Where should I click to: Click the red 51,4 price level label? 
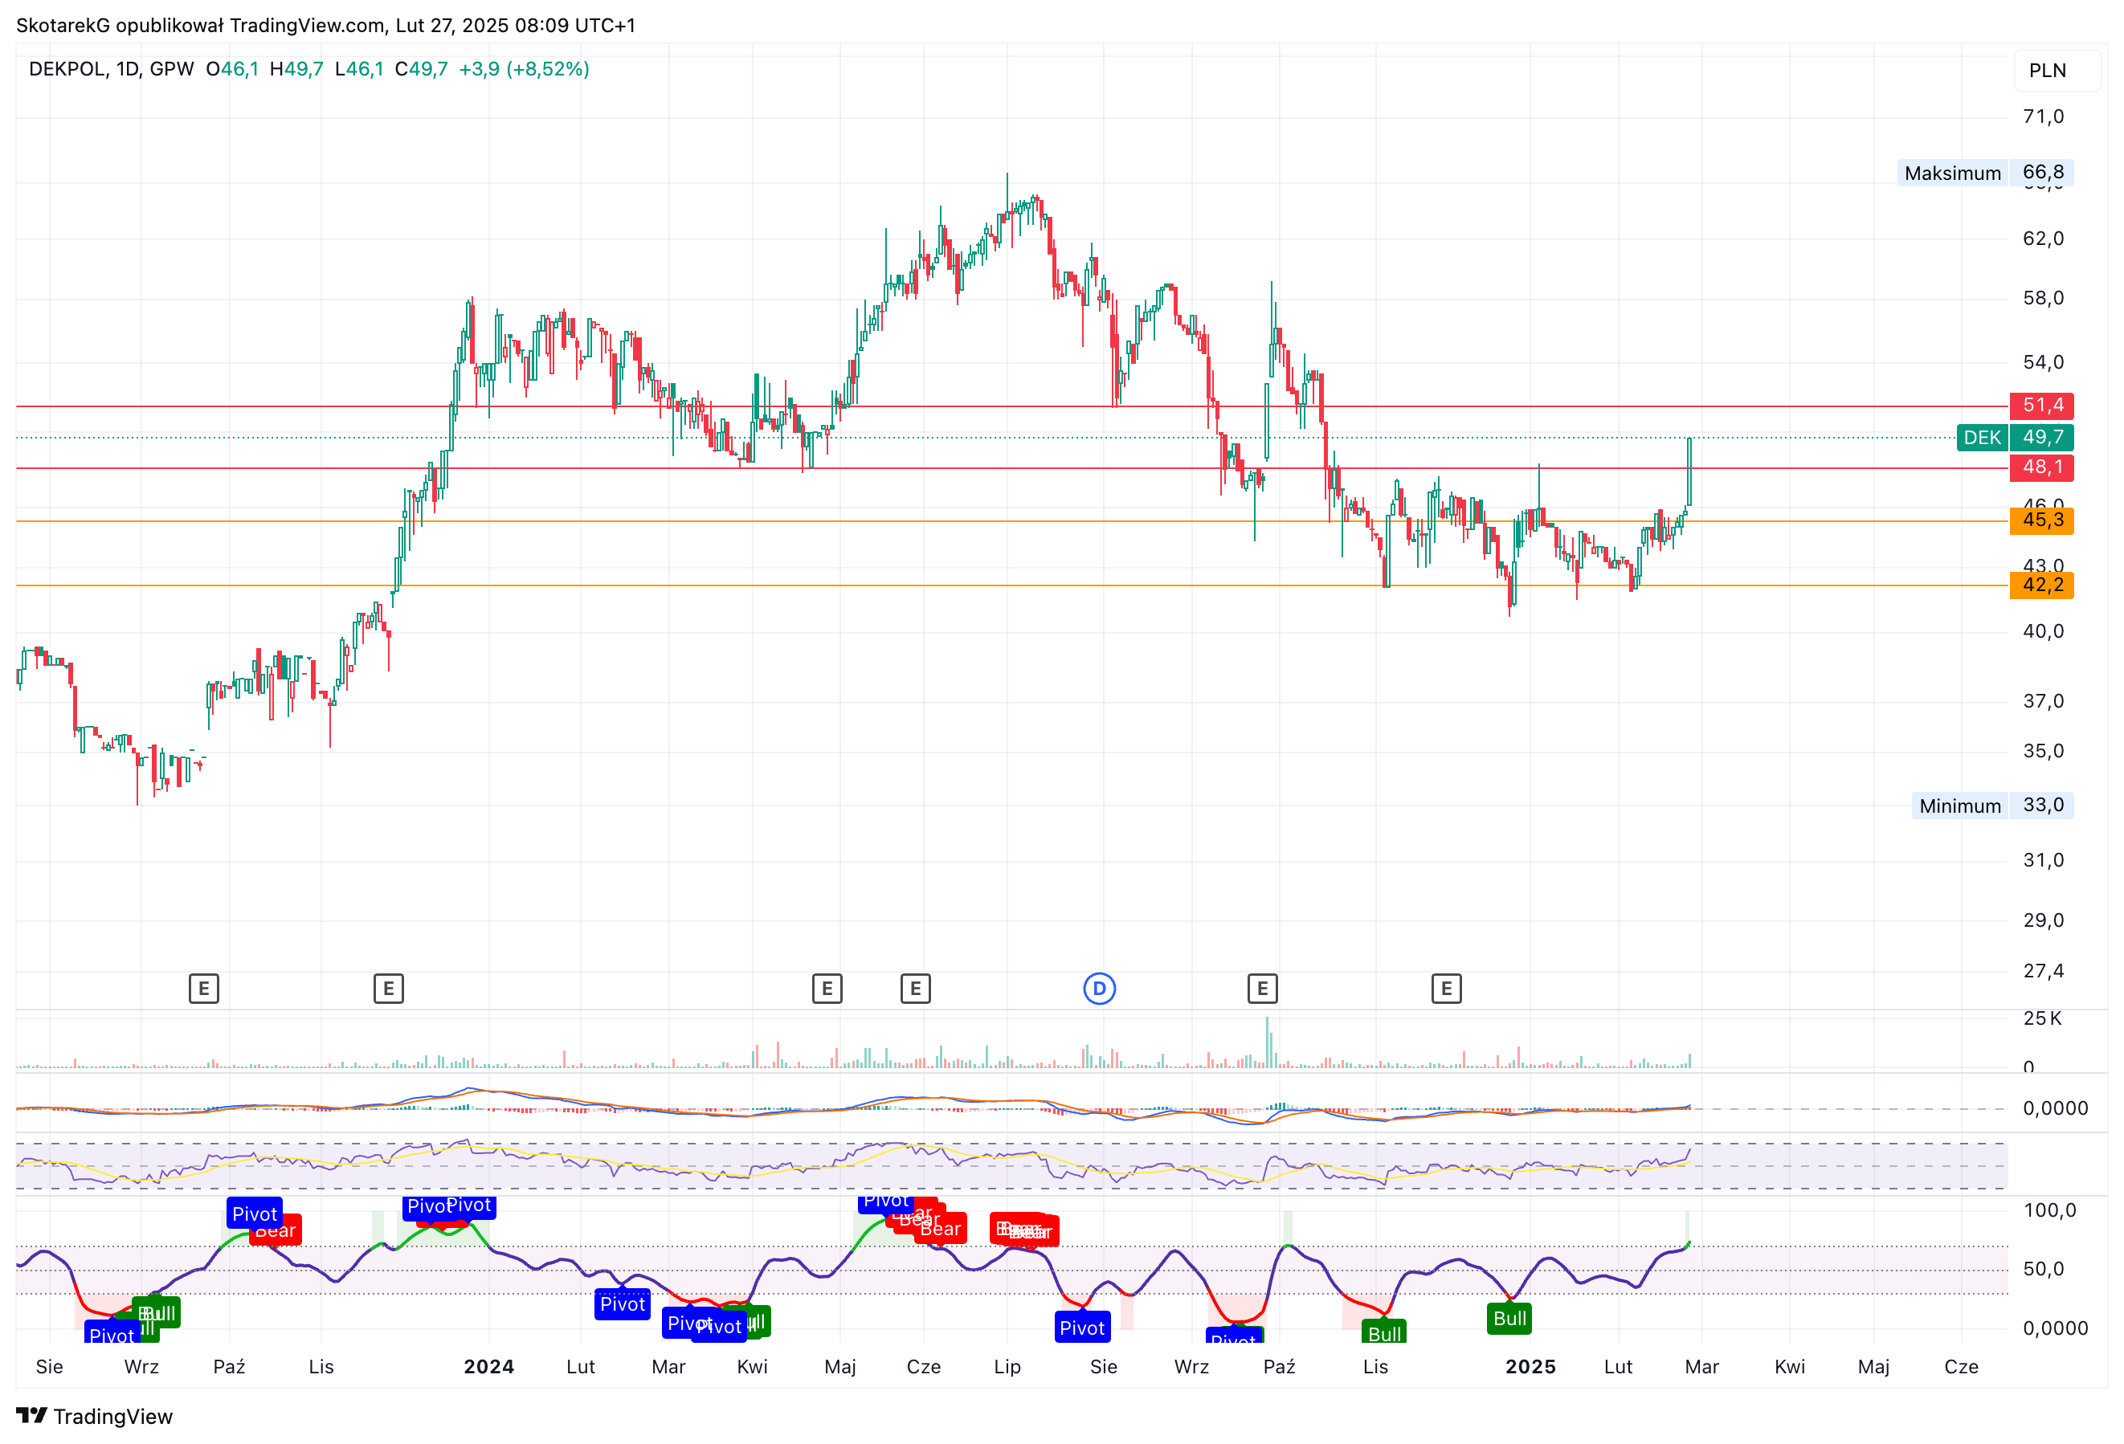(2042, 405)
